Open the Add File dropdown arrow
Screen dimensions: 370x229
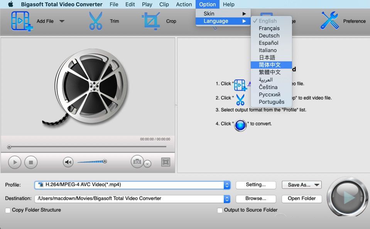click(62, 21)
